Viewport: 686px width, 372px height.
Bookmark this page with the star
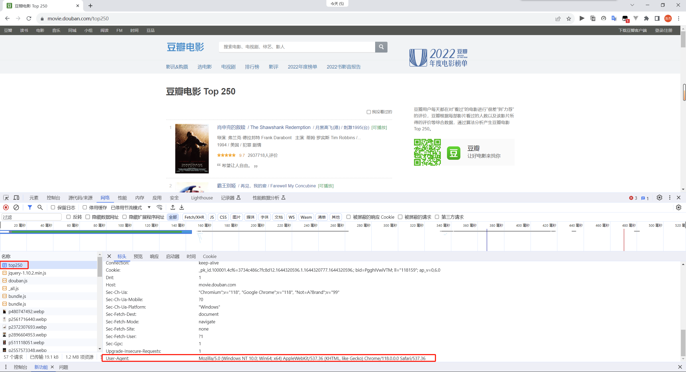tap(569, 18)
